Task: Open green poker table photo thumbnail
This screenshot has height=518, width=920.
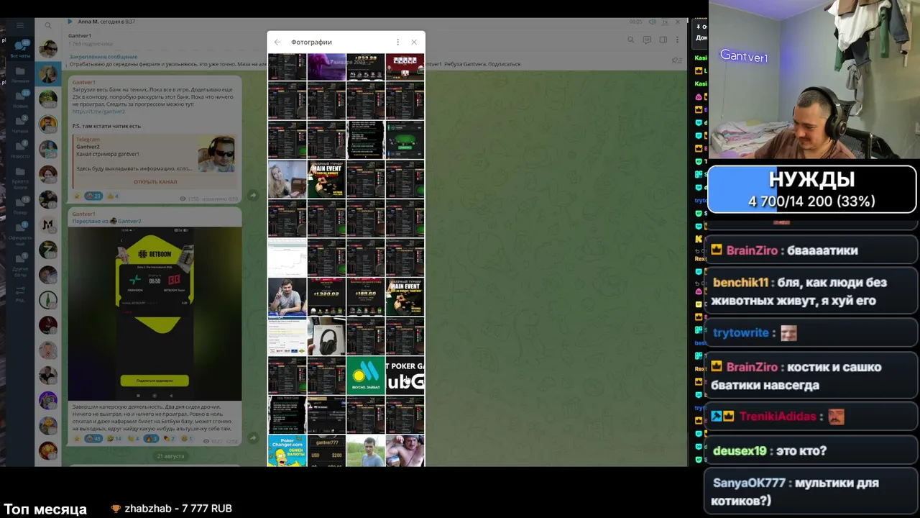Action: (x=405, y=140)
